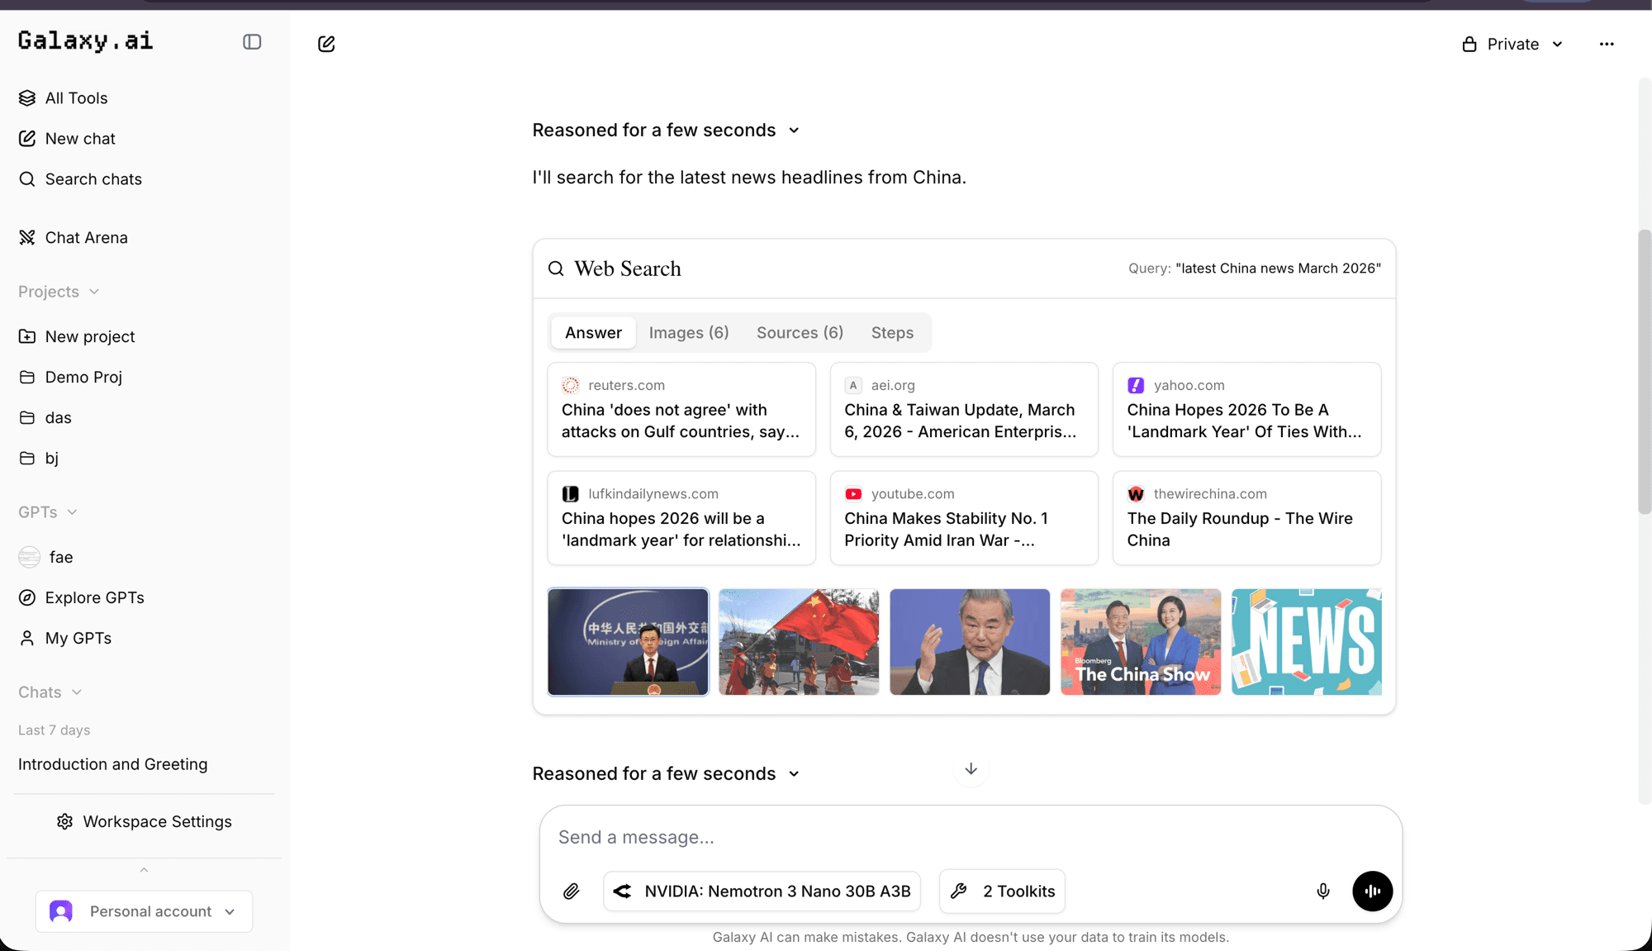Click the voice mode waveform button
The image size is (1652, 951).
click(1372, 892)
